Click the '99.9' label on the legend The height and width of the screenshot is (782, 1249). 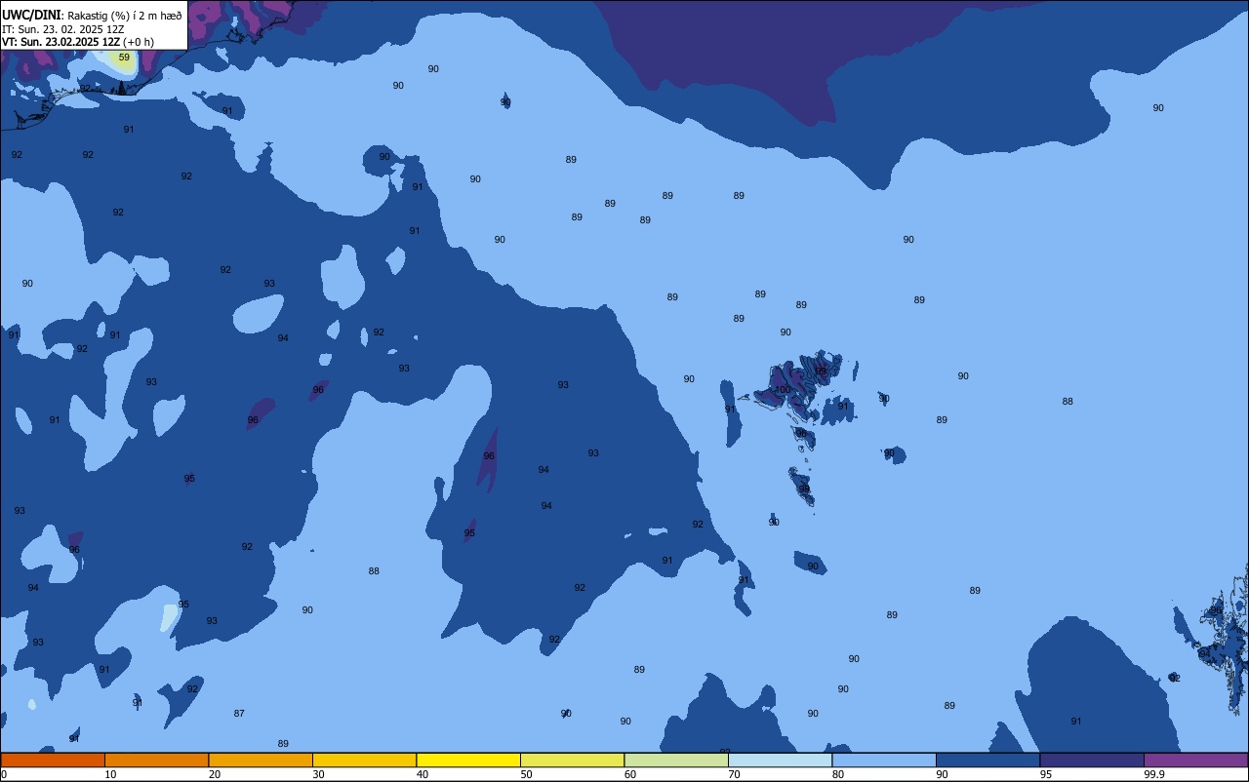click(x=1154, y=774)
